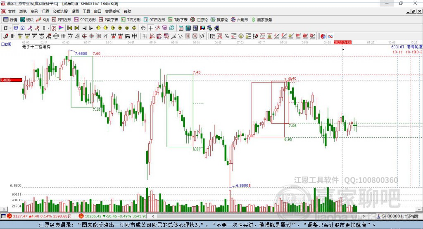Click the 老子十二宫结构 chart title
This screenshot has height=229, width=423.
36,47
